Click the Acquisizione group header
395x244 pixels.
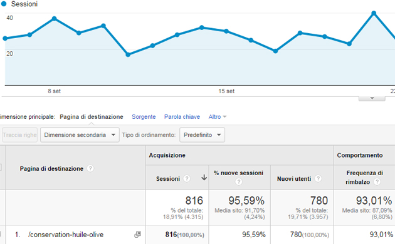pyautogui.click(x=167, y=155)
